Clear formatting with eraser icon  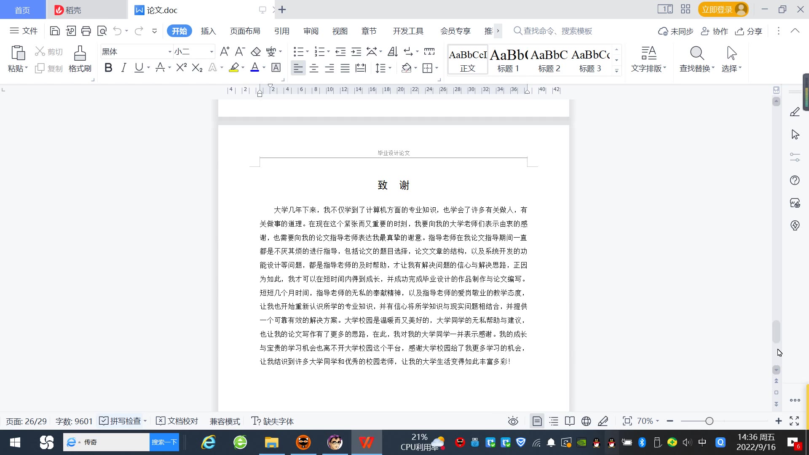[x=256, y=51]
